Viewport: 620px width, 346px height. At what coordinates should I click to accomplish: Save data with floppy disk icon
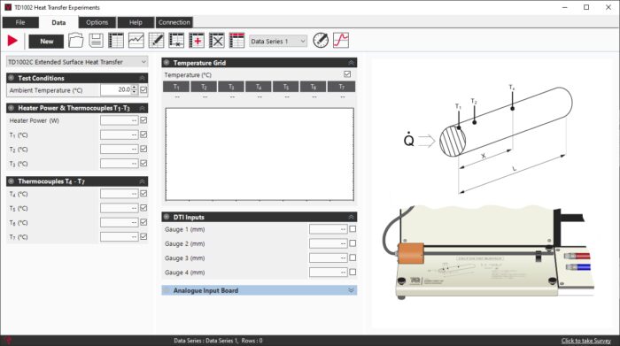coord(96,41)
